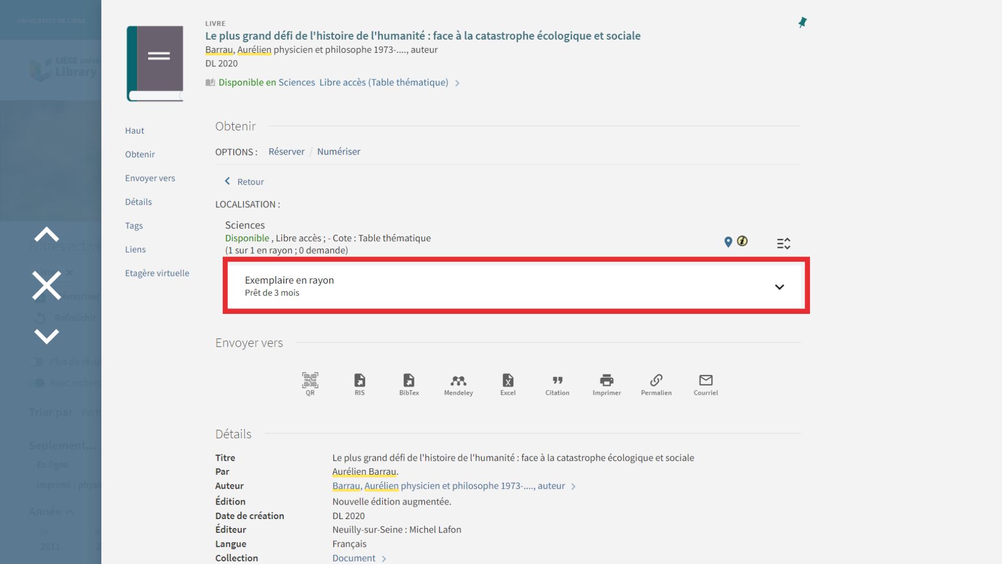Click Aurélien Barrau name in Par row
The height and width of the screenshot is (564, 1002).
click(x=364, y=471)
